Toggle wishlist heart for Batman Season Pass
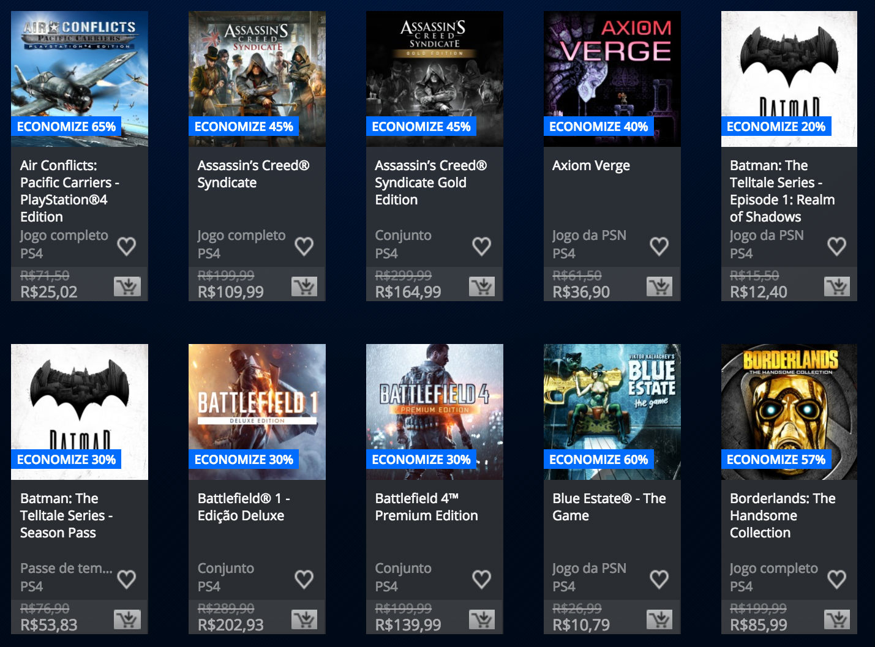The image size is (875, 647). (x=127, y=579)
